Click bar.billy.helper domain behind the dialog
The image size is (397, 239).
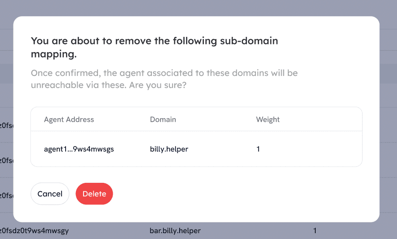(175, 231)
